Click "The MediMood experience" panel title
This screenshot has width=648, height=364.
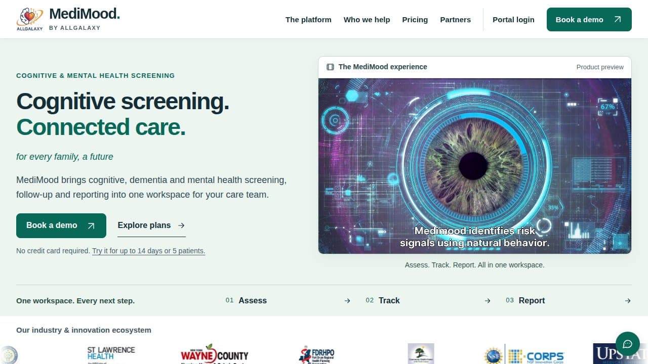coord(383,67)
